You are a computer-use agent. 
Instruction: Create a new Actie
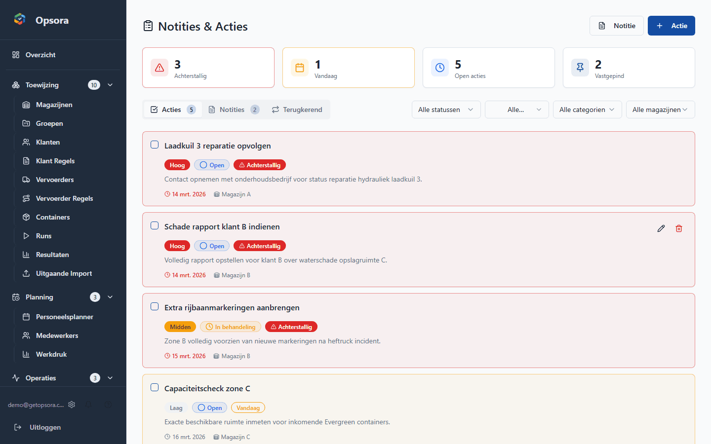(x=671, y=26)
